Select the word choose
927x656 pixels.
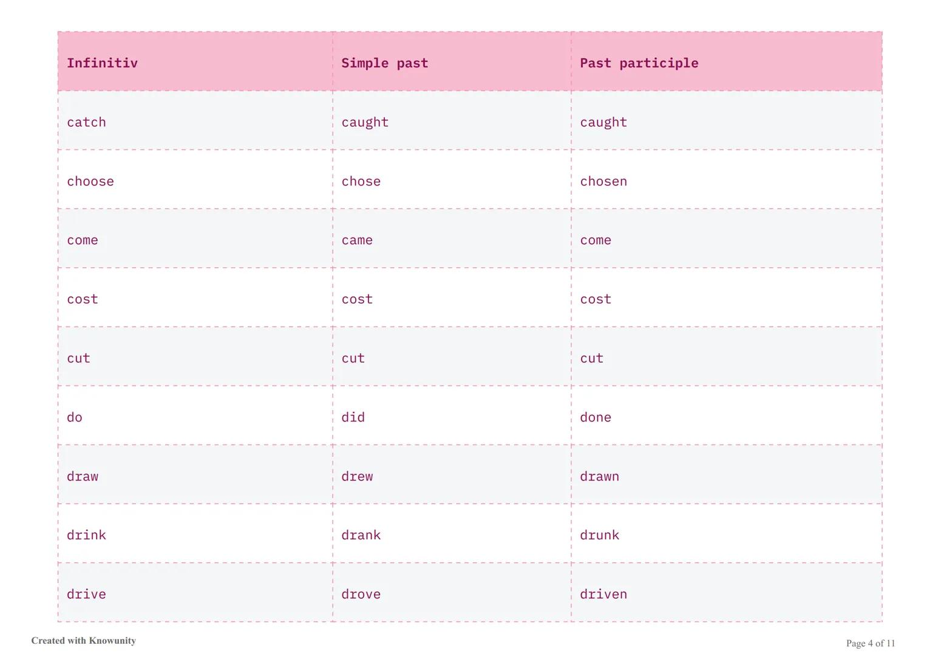[90, 181]
